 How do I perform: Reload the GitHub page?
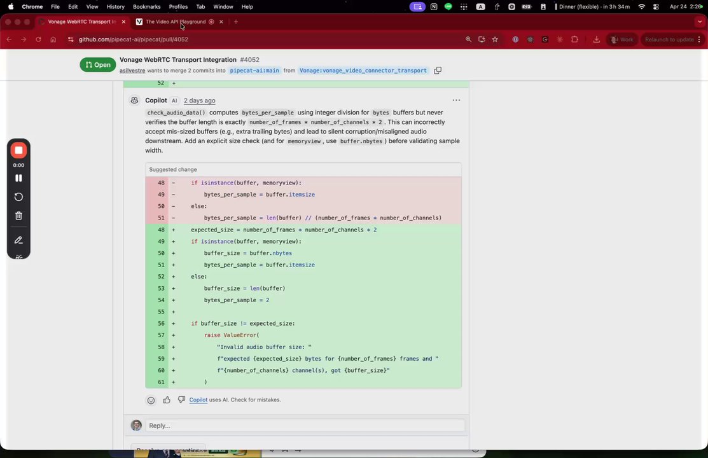[x=38, y=39]
